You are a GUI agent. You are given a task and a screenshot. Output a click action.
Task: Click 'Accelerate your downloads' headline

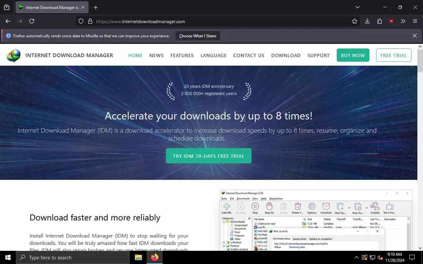(209, 116)
